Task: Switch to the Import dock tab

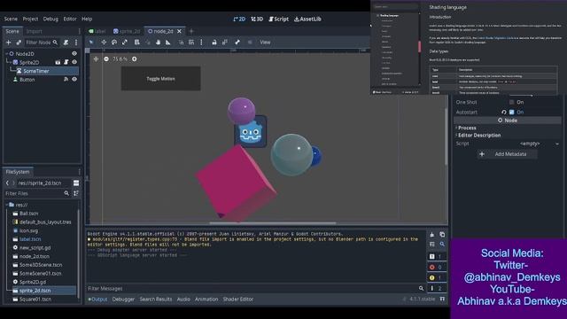Action: point(35,32)
